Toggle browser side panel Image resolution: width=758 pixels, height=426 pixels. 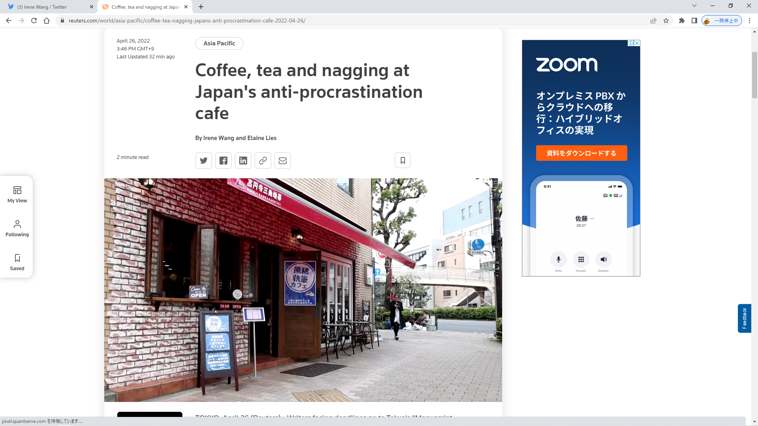pos(694,21)
